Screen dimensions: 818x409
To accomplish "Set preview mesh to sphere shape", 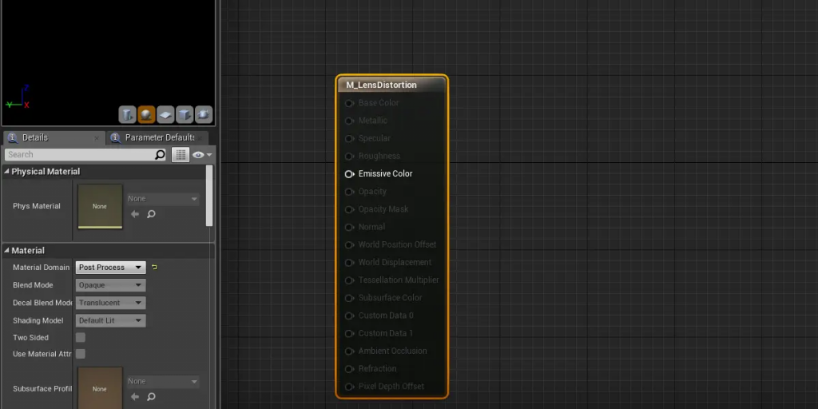I will (147, 115).
